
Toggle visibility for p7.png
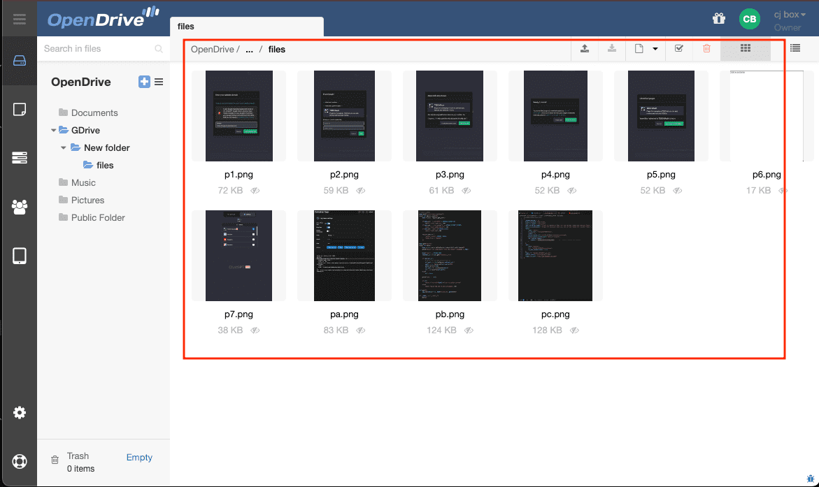tap(255, 330)
